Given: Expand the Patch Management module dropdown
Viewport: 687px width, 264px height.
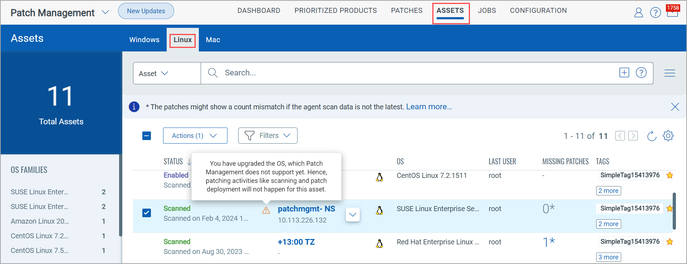Looking at the screenshot, I should [x=105, y=13].
